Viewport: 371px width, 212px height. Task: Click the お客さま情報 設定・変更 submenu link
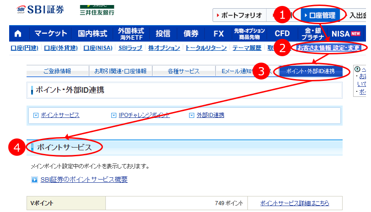pos(328,48)
